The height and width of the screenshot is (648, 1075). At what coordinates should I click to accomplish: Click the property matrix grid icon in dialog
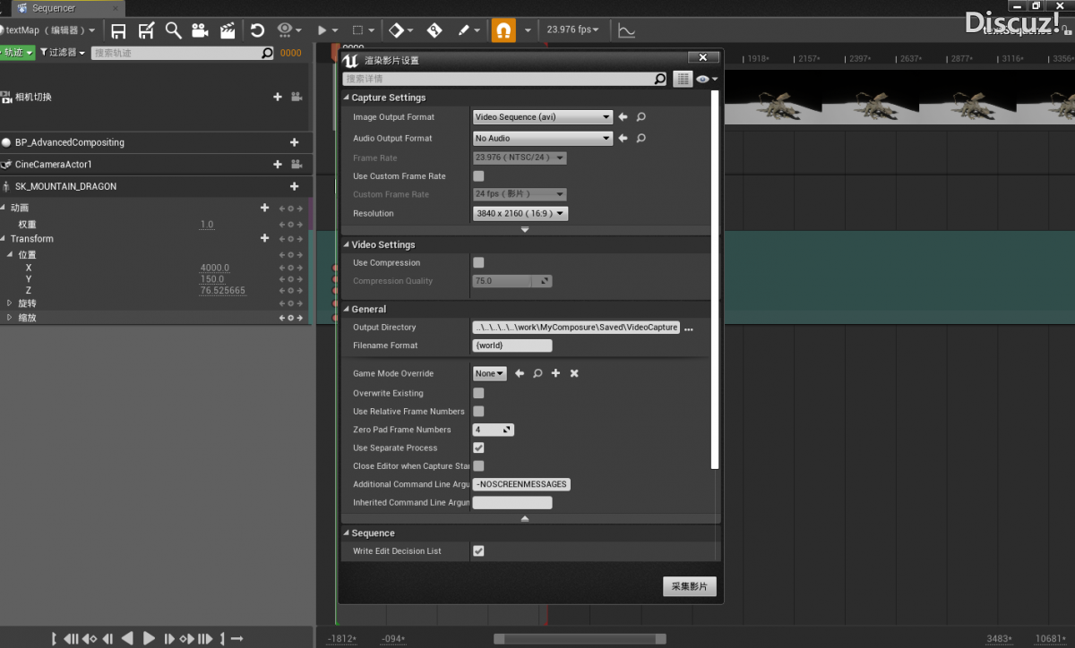pyautogui.click(x=684, y=80)
